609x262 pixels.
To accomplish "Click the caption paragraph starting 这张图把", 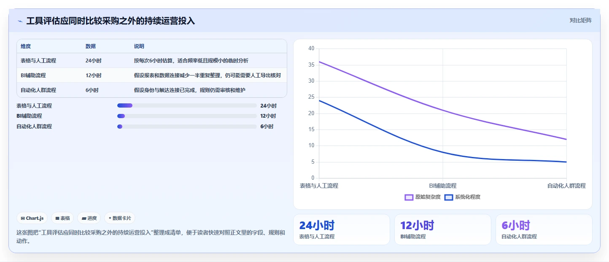I will pyautogui.click(x=151, y=237).
